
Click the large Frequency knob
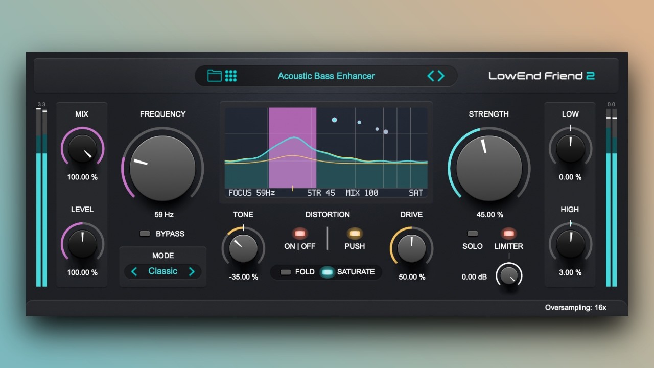[x=162, y=168]
